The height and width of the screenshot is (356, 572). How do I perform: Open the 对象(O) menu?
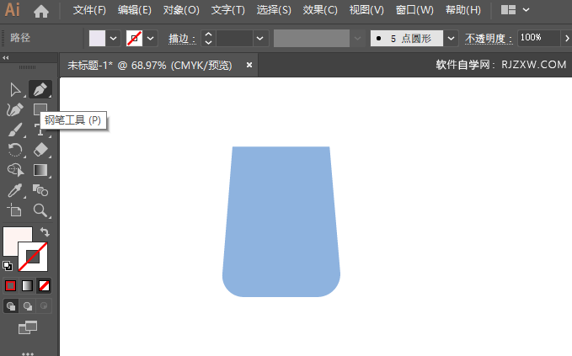[181, 10]
